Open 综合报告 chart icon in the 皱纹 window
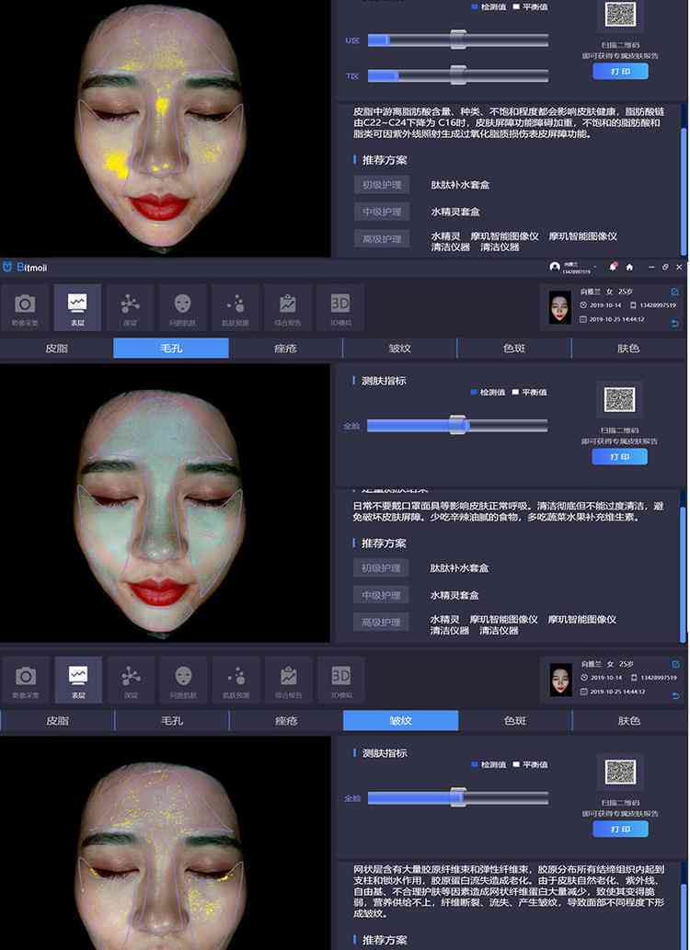Image resolution: width=690 pixels, height=950 pixels. click(x=289, y=680)
